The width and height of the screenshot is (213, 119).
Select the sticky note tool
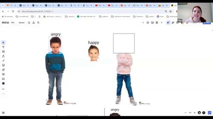click(x=3, y=65)
